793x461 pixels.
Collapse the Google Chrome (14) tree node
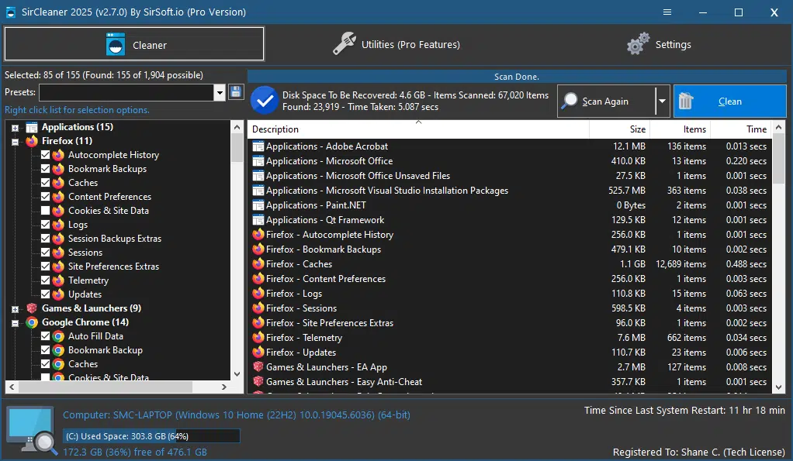click(16, 323)
